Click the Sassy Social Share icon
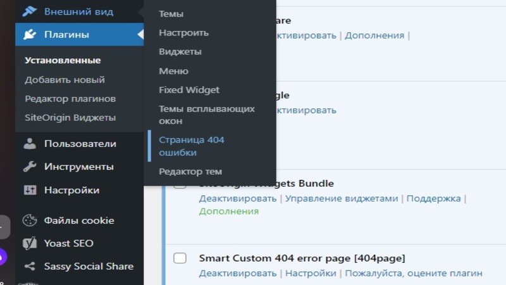 click(30, 266)
